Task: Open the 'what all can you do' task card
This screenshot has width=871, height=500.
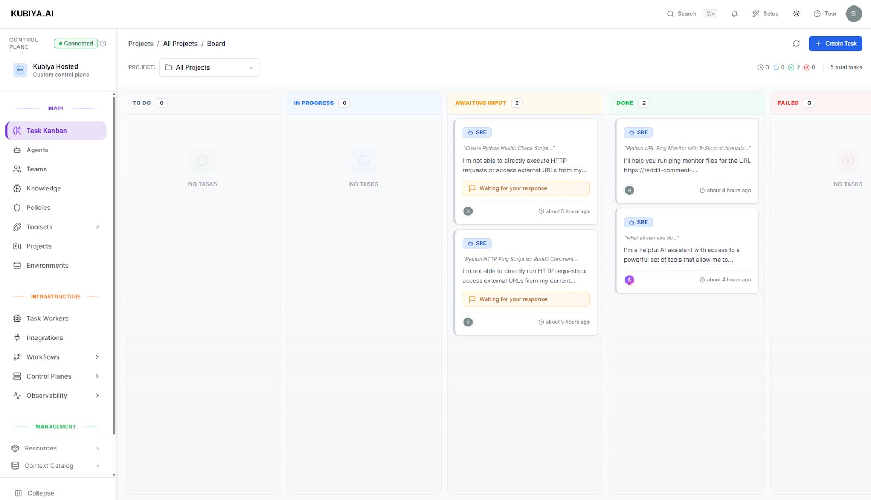Action: [x=687, y=251]
